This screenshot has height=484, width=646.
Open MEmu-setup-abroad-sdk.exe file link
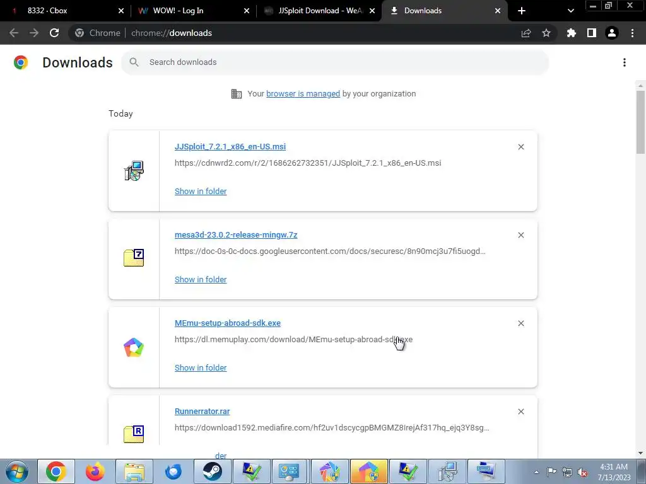pos(227,323)
